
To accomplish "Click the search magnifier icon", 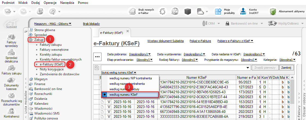I will pos(96,68).
